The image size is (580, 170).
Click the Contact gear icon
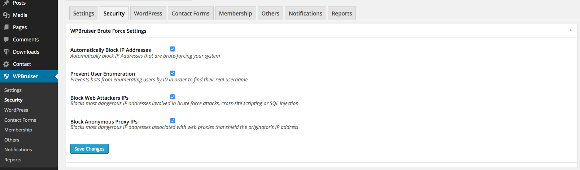(x=6, y=64)
